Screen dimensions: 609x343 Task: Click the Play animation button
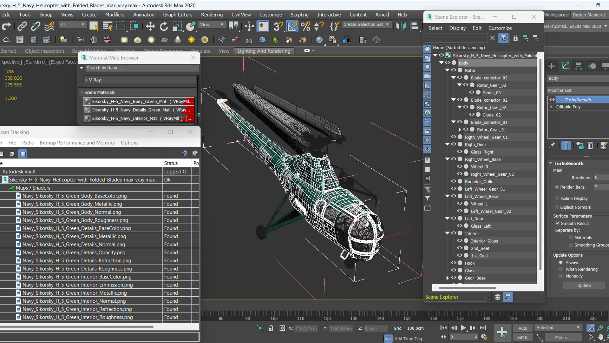[463, 328]
